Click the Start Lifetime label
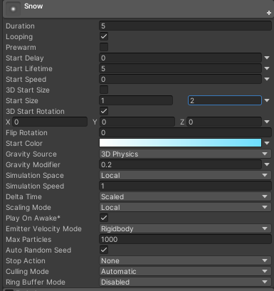The height and width of the screenshot is (291, 274). point(29,68)
